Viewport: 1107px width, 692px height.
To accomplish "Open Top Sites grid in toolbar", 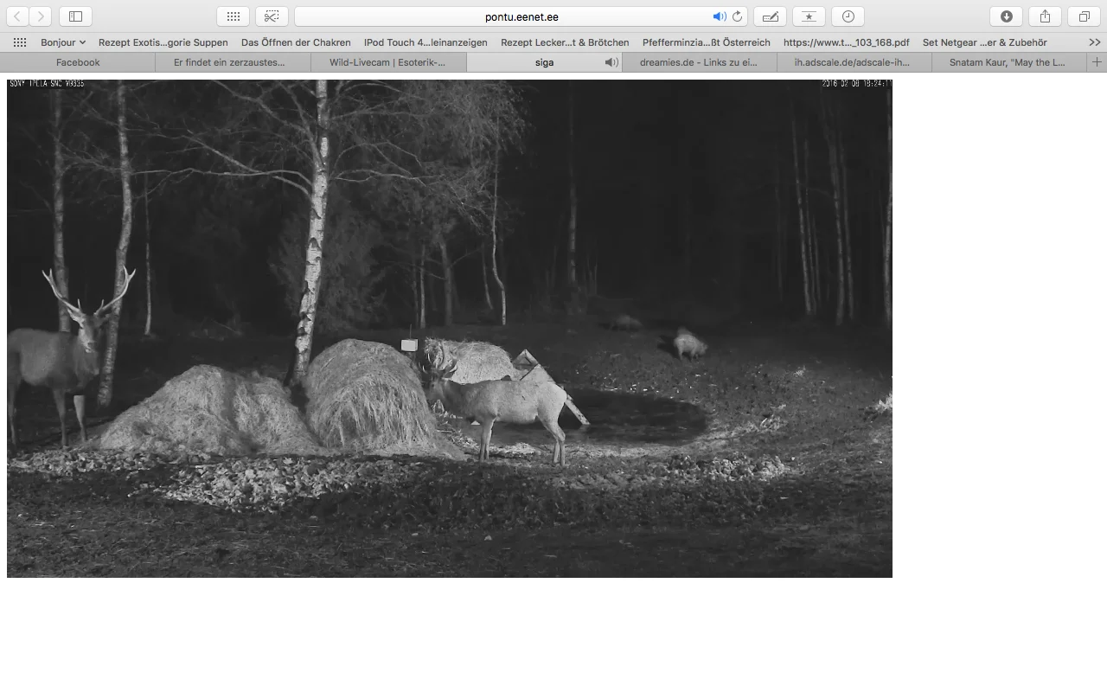I will (233, 16).
